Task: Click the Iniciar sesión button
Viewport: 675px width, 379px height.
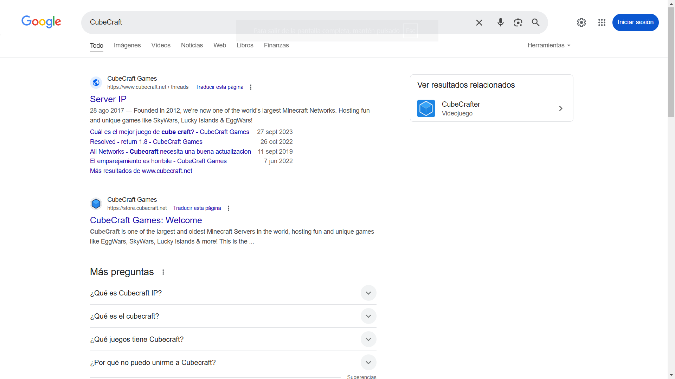Action: point(635,22)
